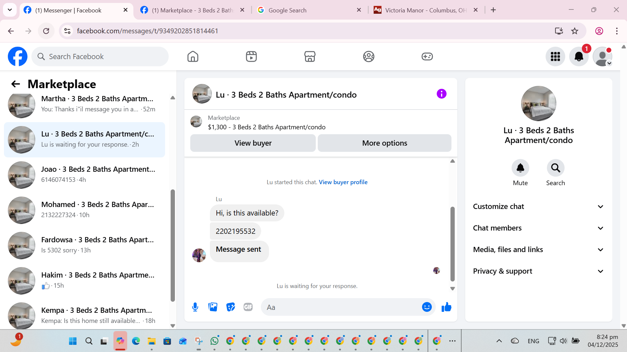This screenshot has width=627, height=352.
Task: View site information icon in address bar
Action: [67, 31]
